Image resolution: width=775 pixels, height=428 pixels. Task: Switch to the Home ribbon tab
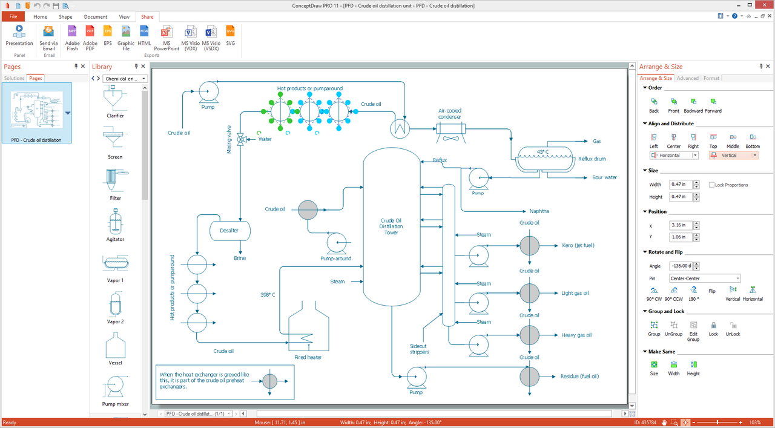(40, 17)
